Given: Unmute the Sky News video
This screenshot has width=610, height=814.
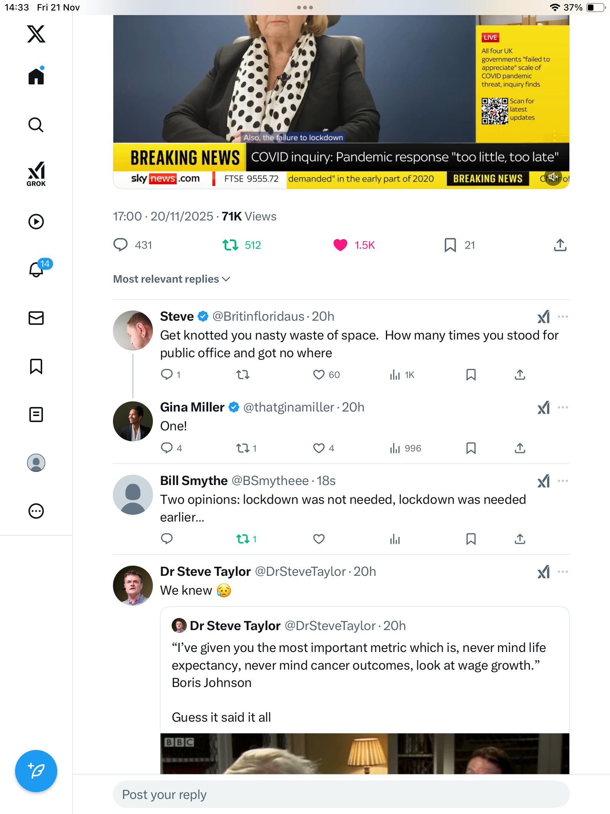Looking at the screenshot, I should click(x=553, y=177).
